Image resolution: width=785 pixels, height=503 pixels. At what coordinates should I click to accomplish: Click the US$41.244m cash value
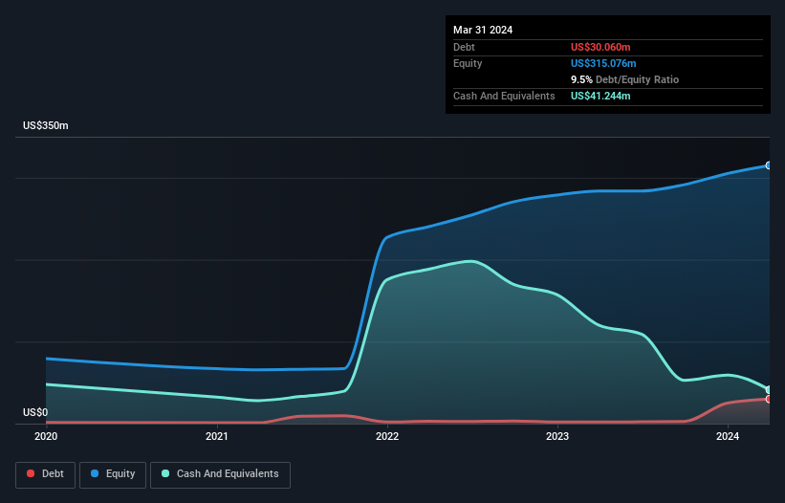point(600,96)
